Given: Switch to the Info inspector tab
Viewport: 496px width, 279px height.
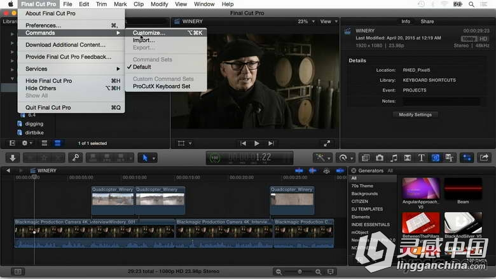Looking at the screenshot, I should tap(406, 22).
